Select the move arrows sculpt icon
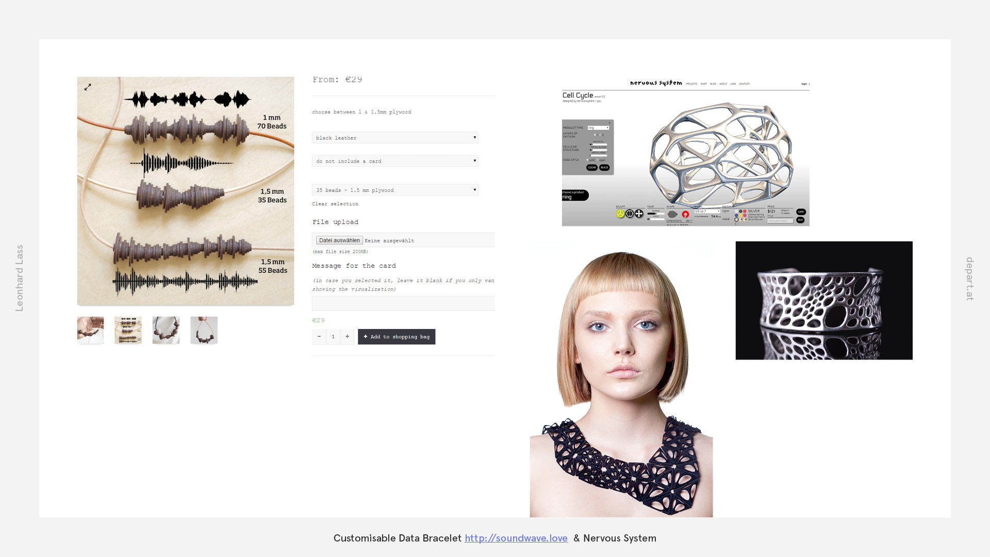Viewport: 990px width, 557px height. (x=639, y=214)
